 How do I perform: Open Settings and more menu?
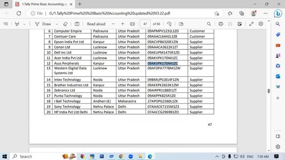coord(265,13)
